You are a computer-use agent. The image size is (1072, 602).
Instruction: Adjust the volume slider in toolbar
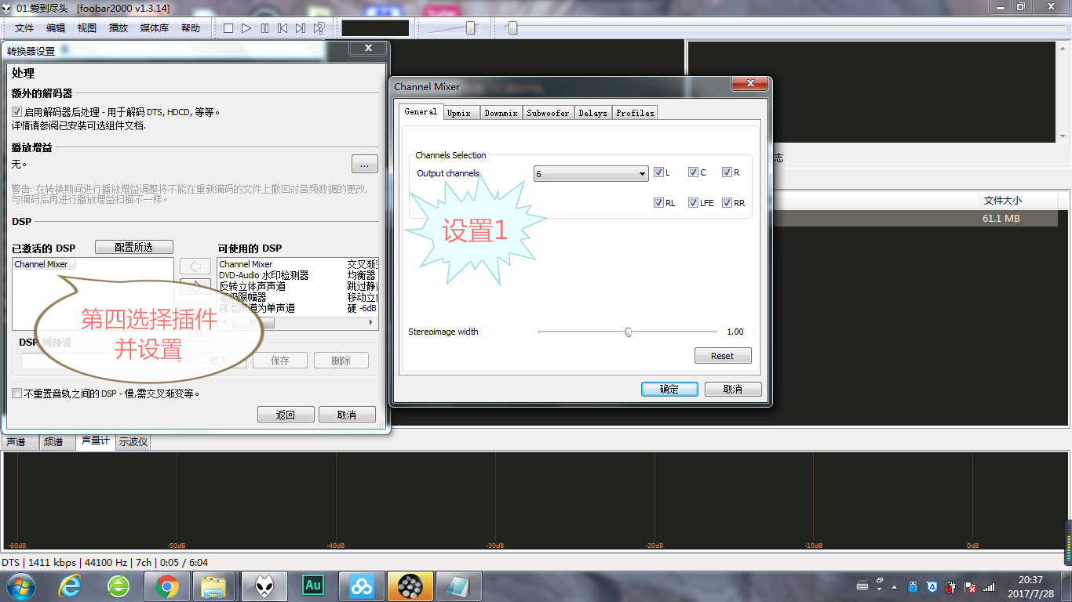point(470,28)
